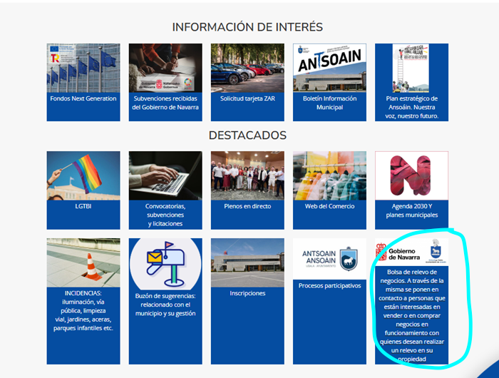Open Subvenciones recibidas del Gobierno de Navarra image
Screen dimensions: 499x378
[x=165, y=68]
